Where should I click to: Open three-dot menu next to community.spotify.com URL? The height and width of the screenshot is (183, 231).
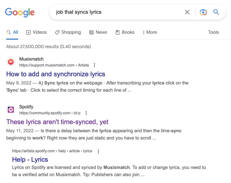(86, 113)
